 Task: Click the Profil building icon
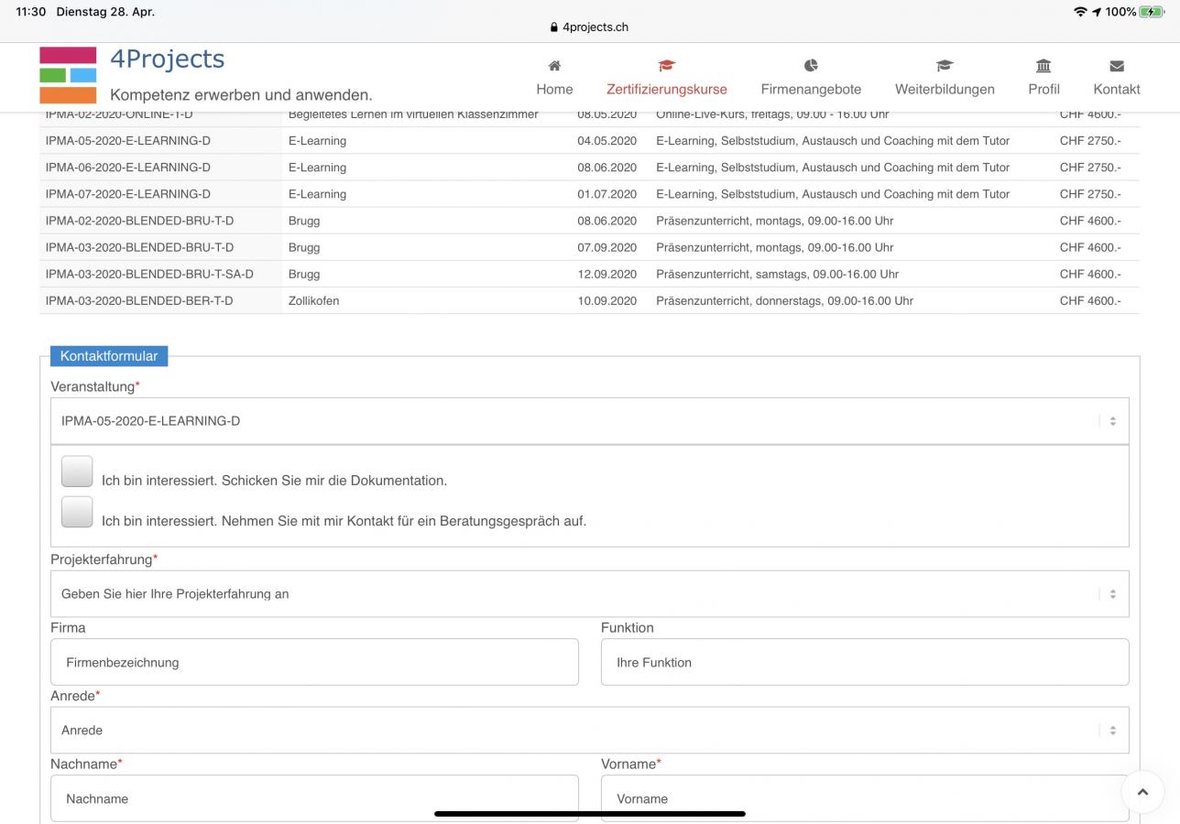pyautogui.click(x=1043, y=66)
